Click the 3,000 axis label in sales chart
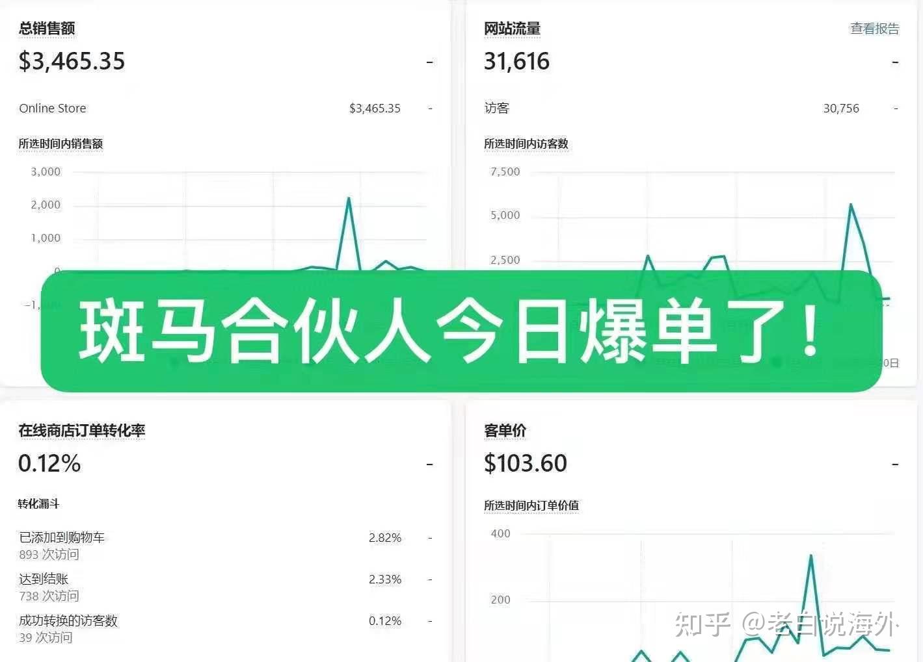This screenshot has width=923, height=662. click(x=46, y=172)
